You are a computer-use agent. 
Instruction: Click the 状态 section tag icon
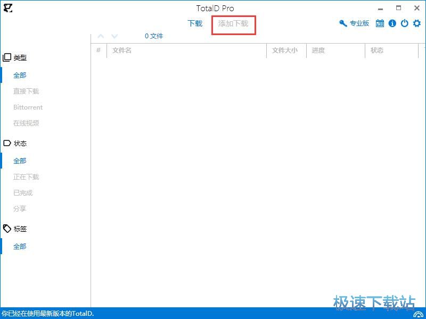point(7,143)
